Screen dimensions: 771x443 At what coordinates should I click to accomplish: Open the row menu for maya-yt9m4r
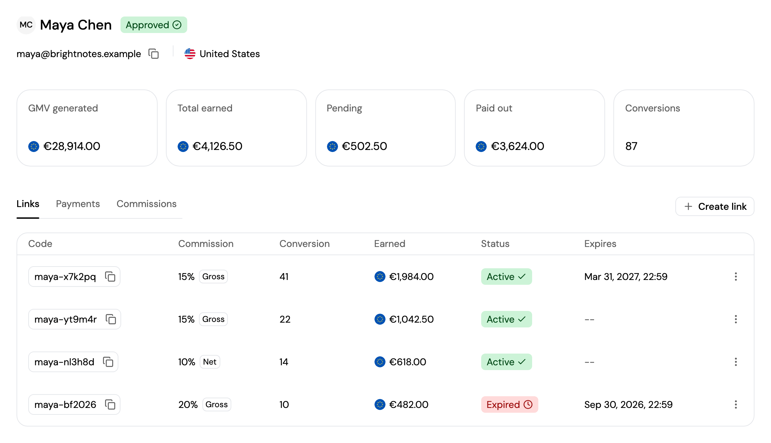coord(736,319)
